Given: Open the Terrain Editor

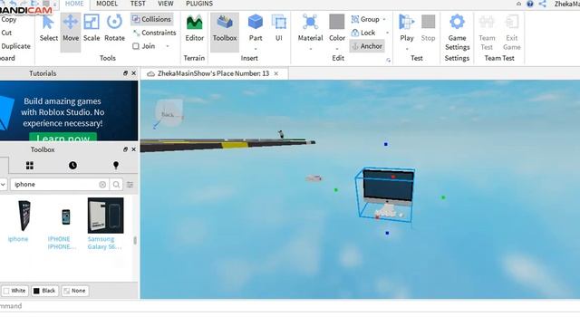Looking at the screenshot, I should point(195,28).
